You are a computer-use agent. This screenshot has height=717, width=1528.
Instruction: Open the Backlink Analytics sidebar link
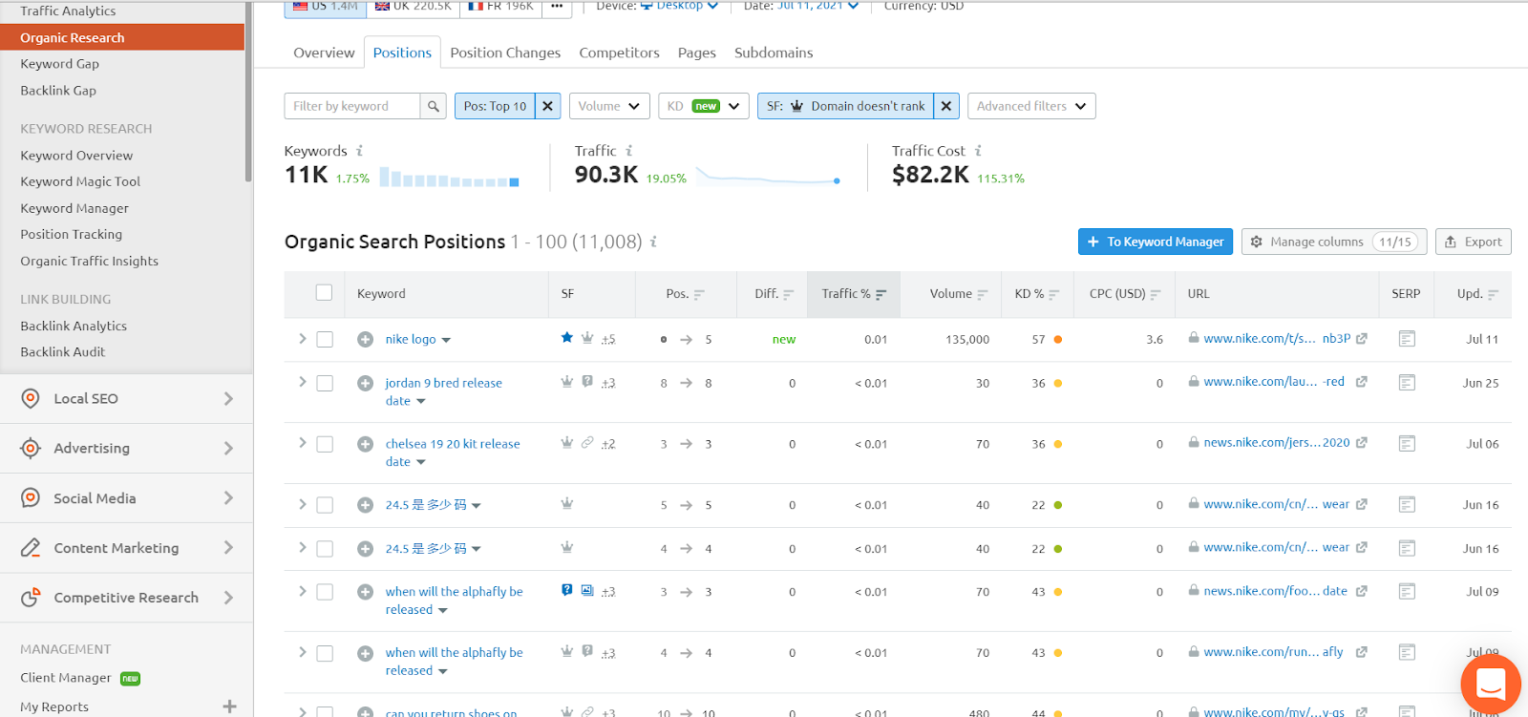click(74, 326)
